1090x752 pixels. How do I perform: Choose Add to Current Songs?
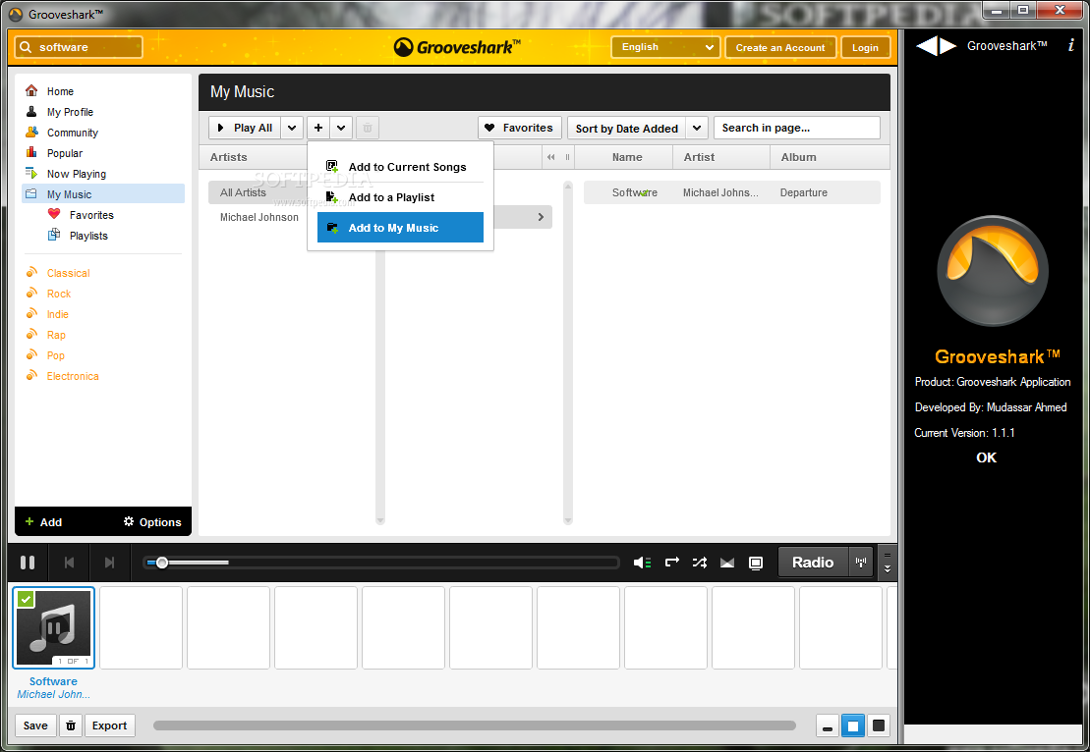pyautogui.click(x=400, y=167)
